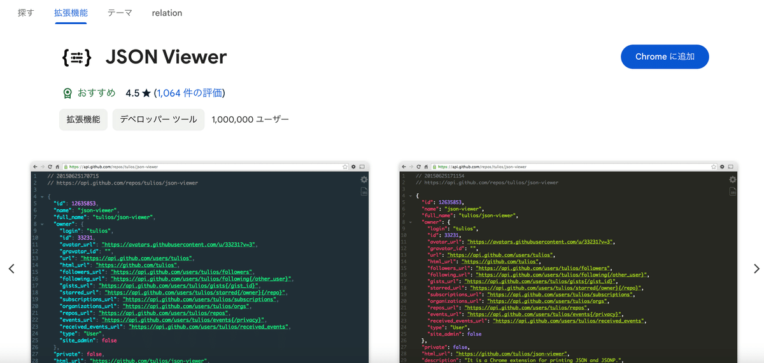Click the 'relation' text in the top bar

pos(167,13)
